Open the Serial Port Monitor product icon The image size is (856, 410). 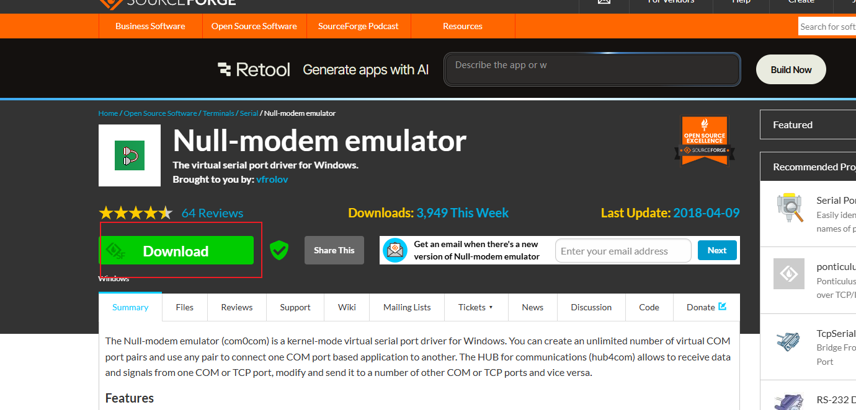tap(789, 208)
